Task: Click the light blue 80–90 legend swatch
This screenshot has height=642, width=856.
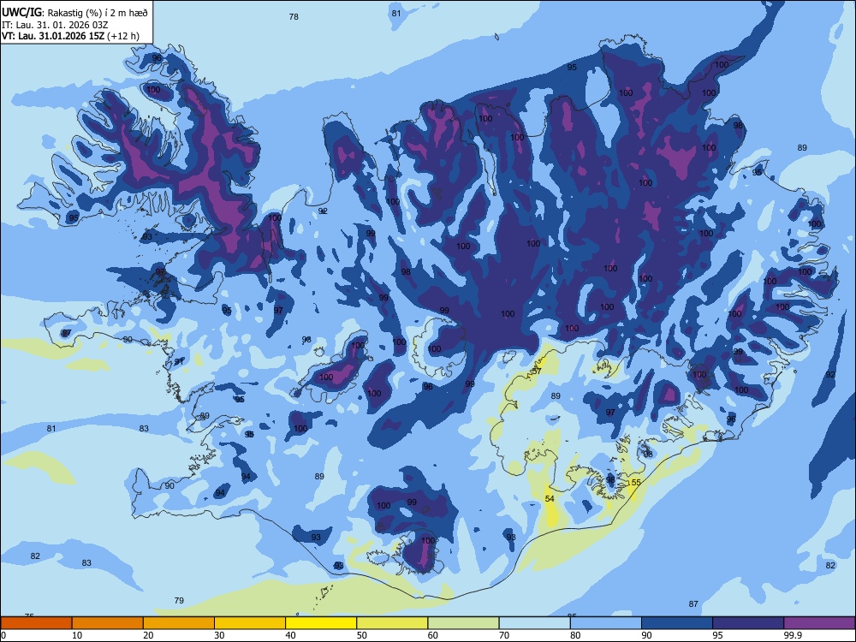Action: [606, 623]
